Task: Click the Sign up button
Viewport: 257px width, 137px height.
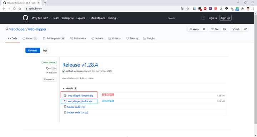Action: coord(225,18)
